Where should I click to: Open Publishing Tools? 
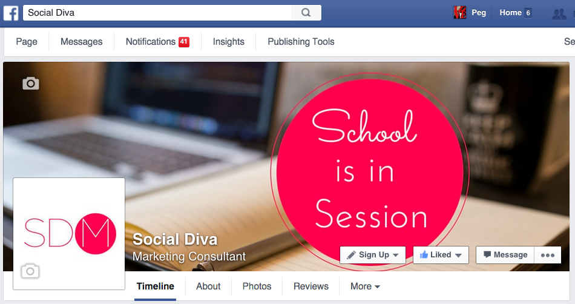pos(301,42)
